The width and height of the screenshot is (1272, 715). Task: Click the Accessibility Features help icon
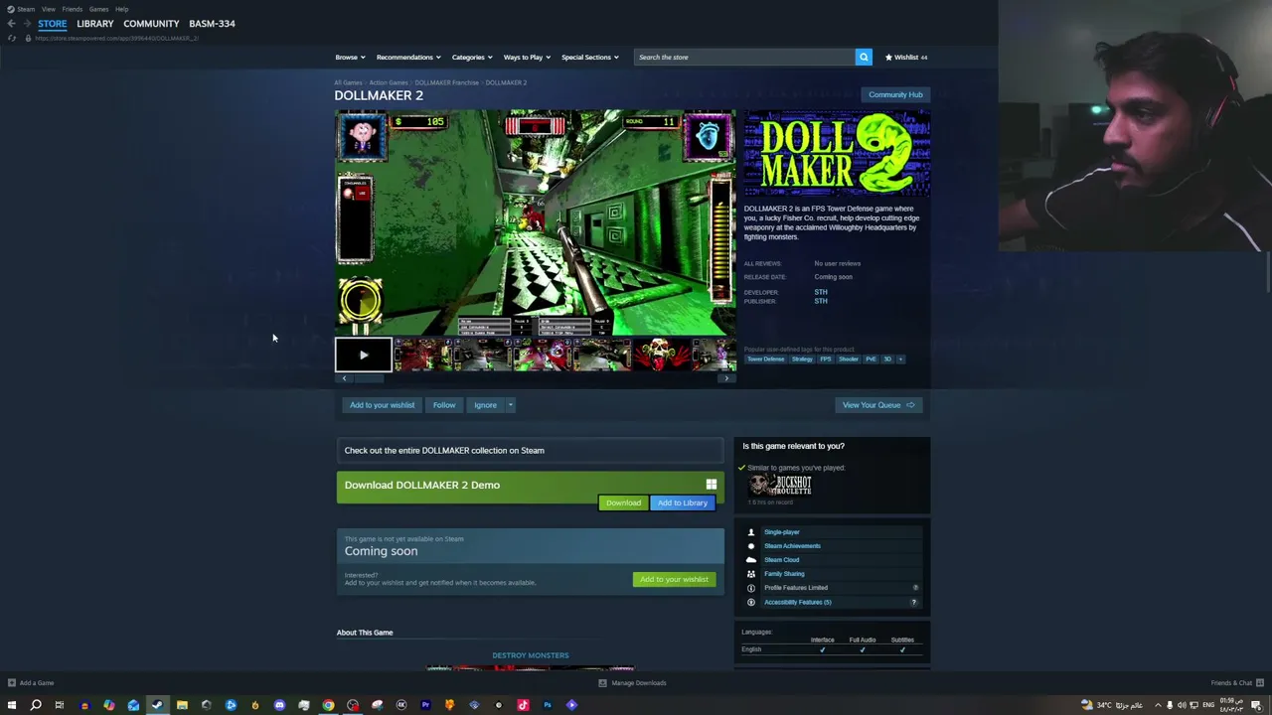[914, 602]
